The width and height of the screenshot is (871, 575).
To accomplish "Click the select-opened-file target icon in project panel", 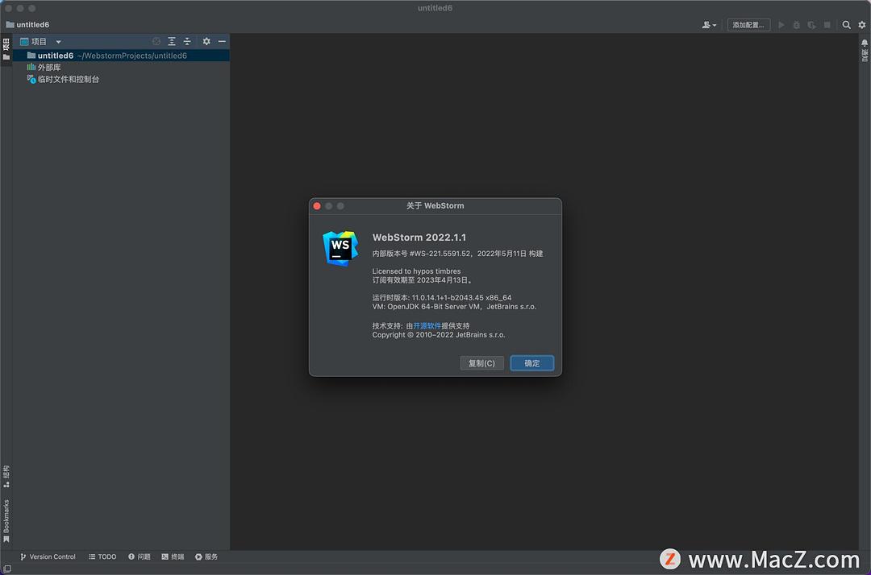I will click(x=156, y=42).
